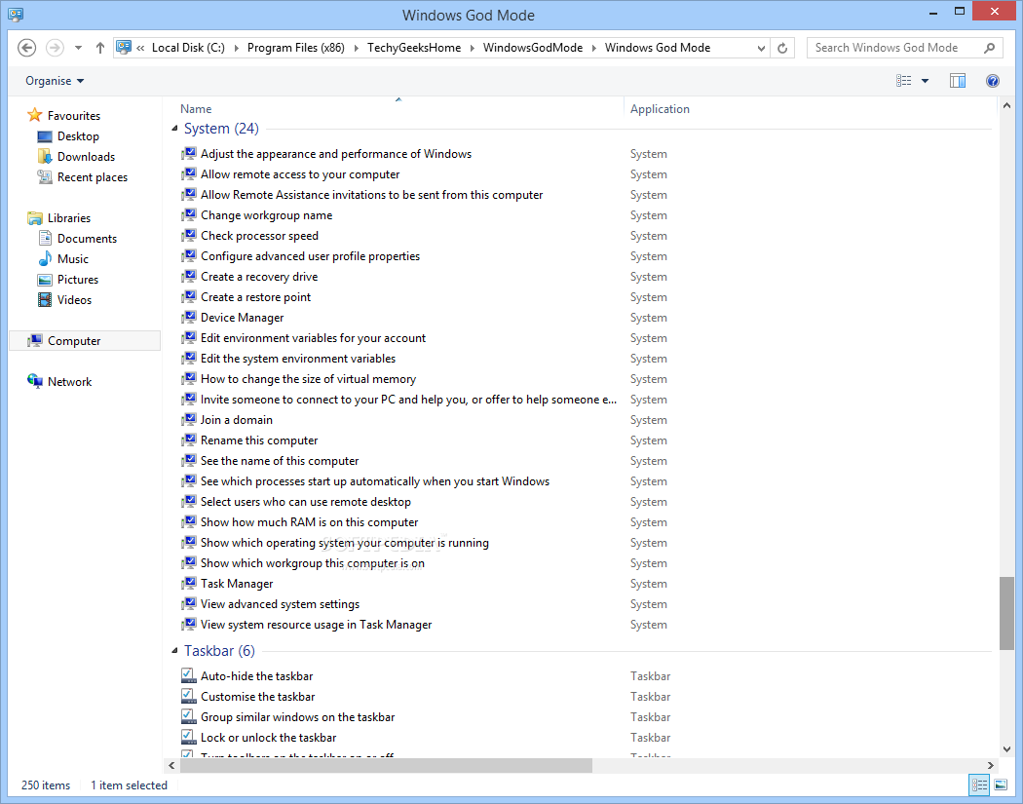
Task: Go up one folder level
Action: (x=99, y=48)
